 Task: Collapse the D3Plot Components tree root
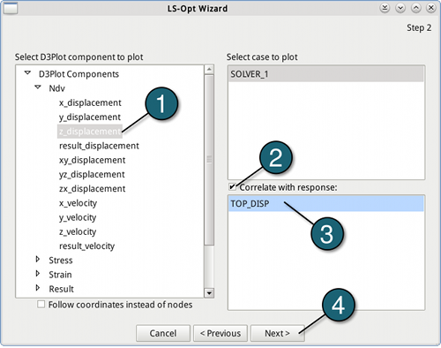[27, 72]
